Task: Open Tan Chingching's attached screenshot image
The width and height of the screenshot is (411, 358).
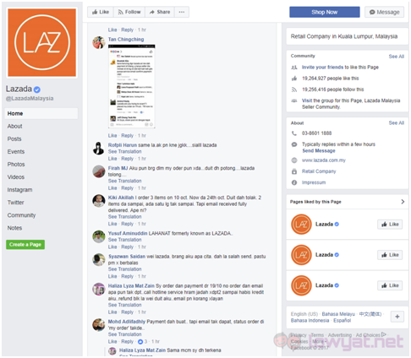Action: point(132,86)
